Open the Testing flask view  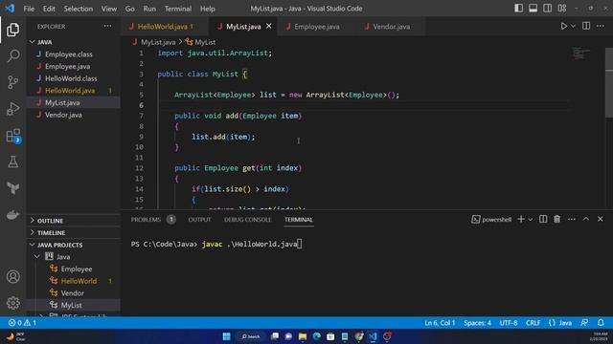click(x=12, y=161)
